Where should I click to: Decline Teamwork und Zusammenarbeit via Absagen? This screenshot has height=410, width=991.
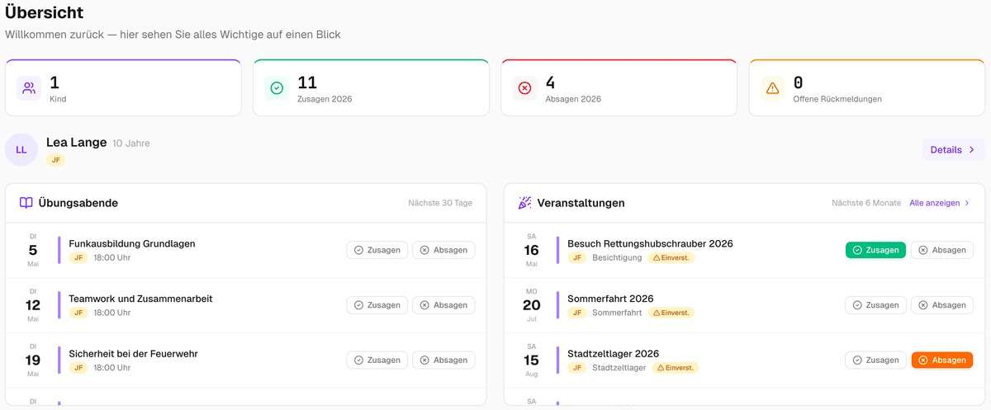tap(443, 305)
